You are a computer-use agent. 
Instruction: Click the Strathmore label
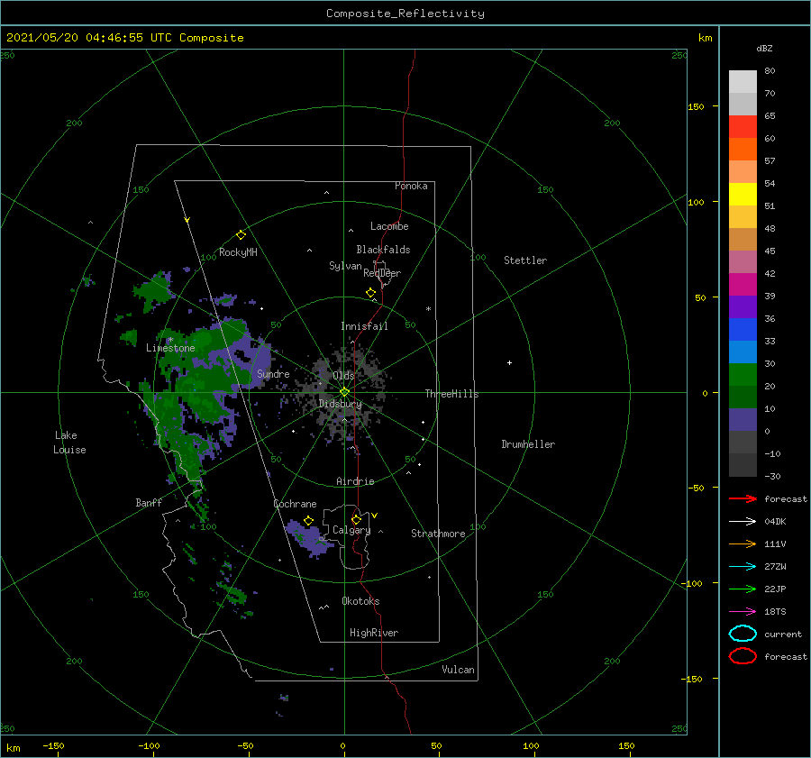(x=438, y=534)
